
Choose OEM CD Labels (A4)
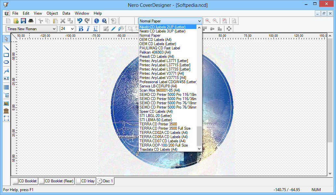168,40
